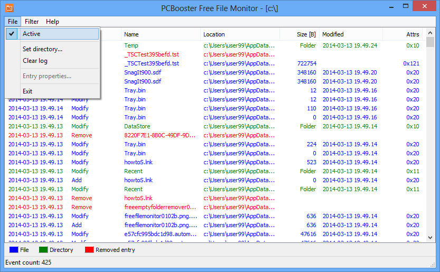Screen dimensions: 440x272
Task: Open the Help menu
Action: (52, 22)
